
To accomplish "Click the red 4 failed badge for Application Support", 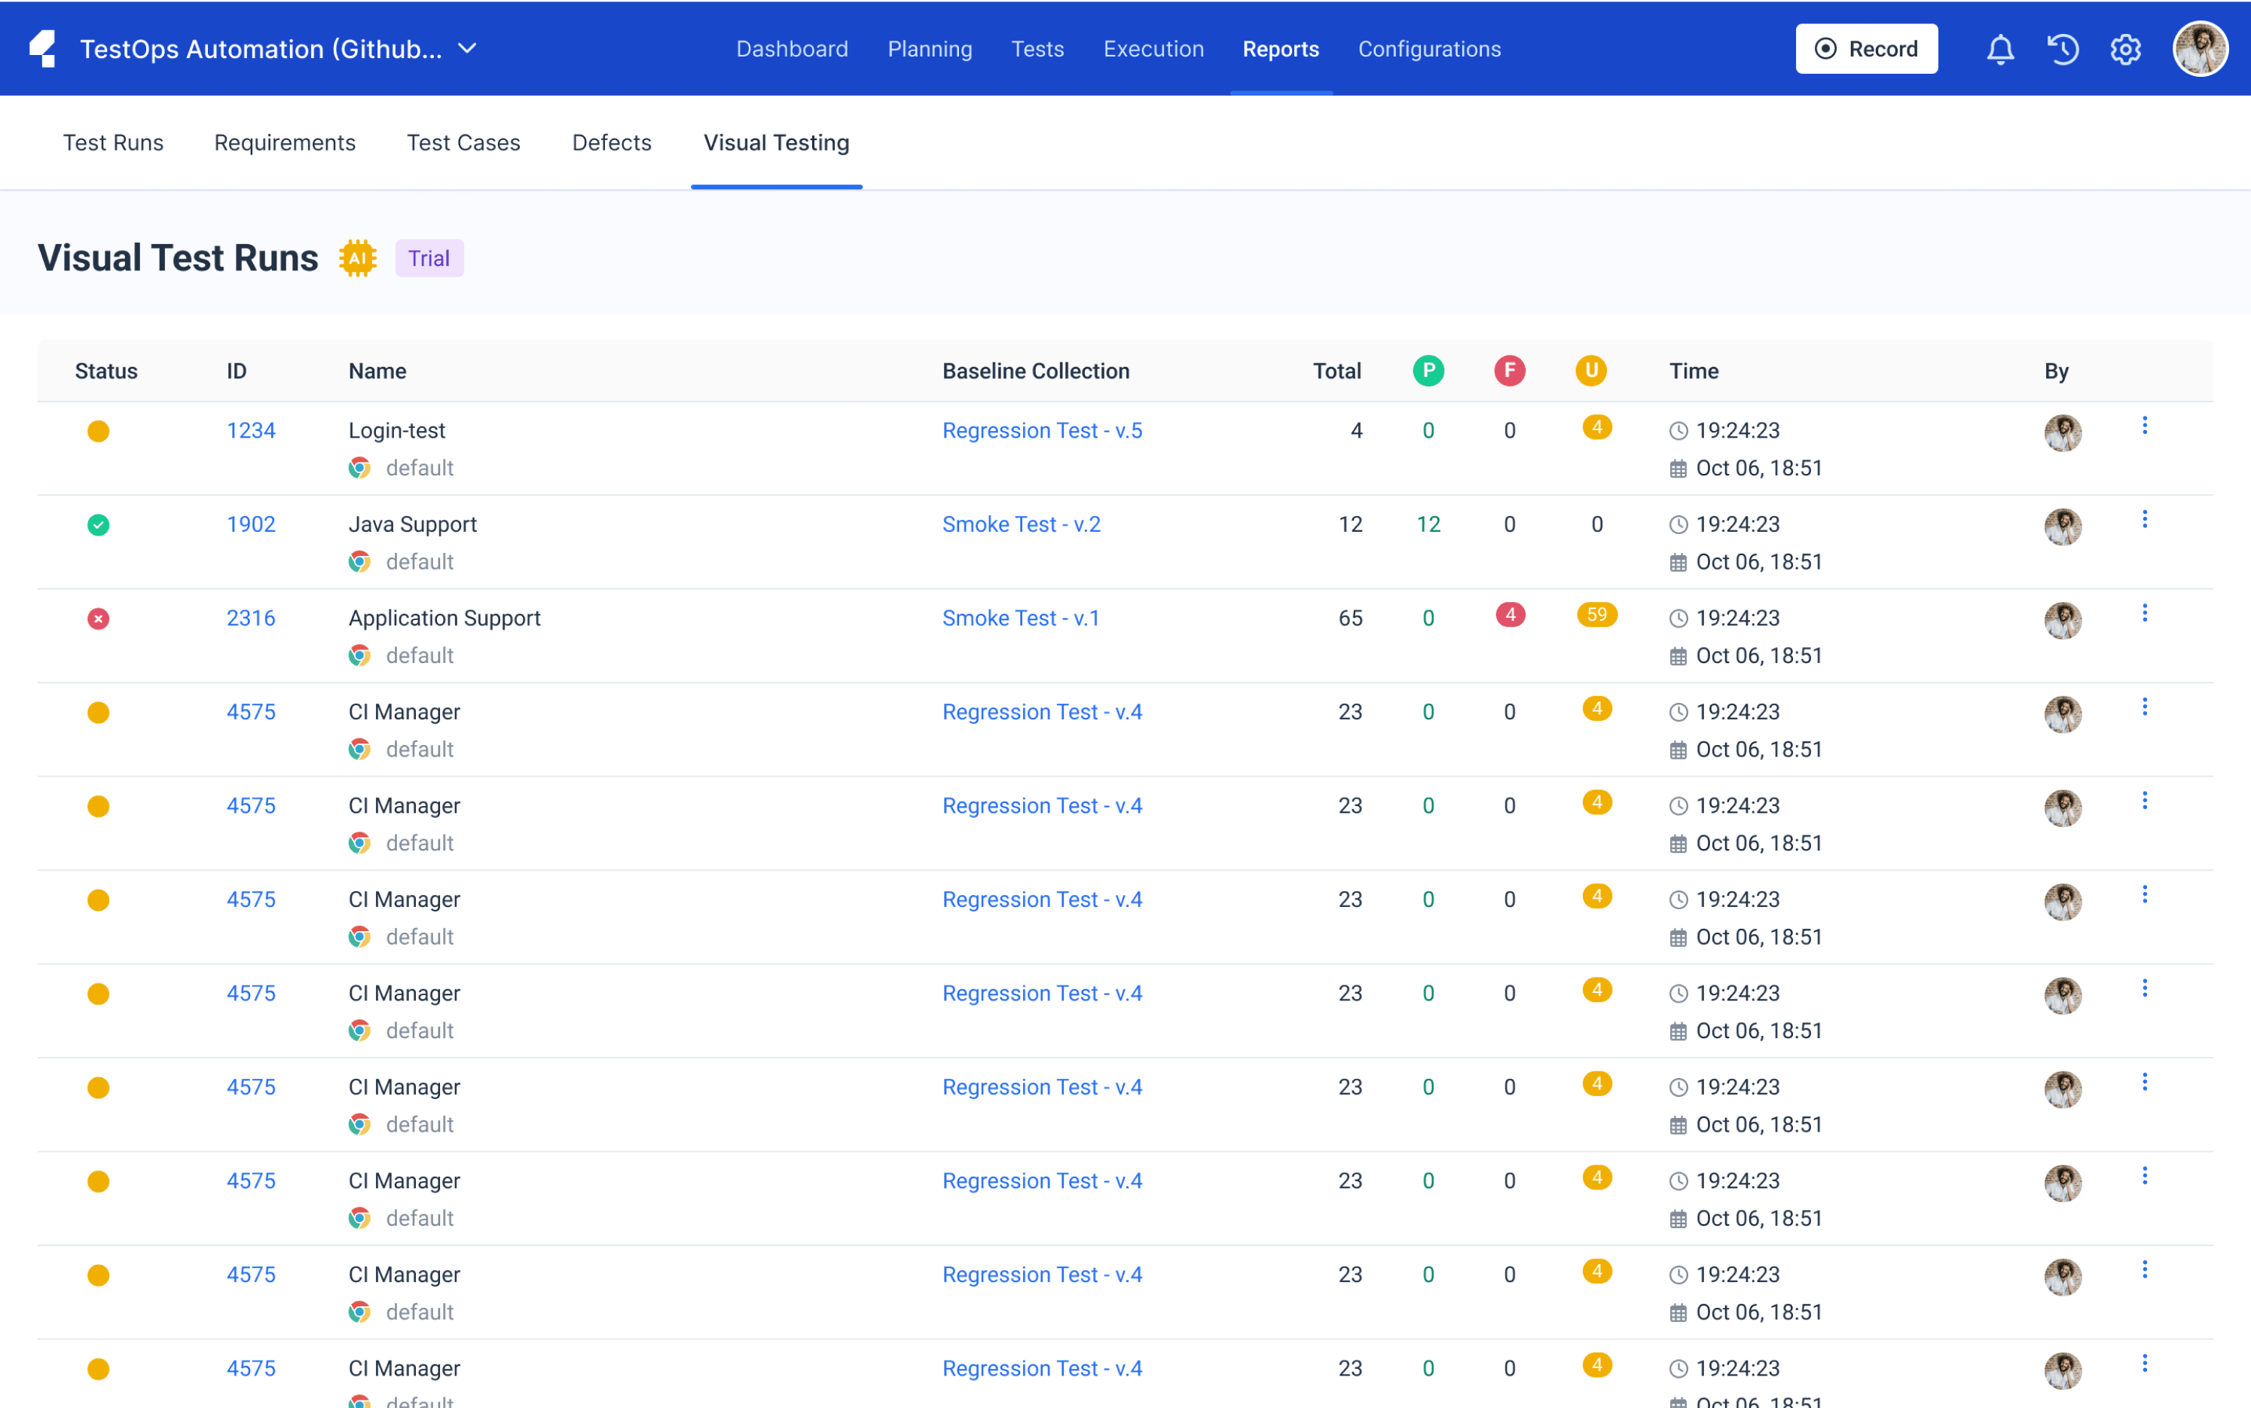I will [x=1510, y=615].
